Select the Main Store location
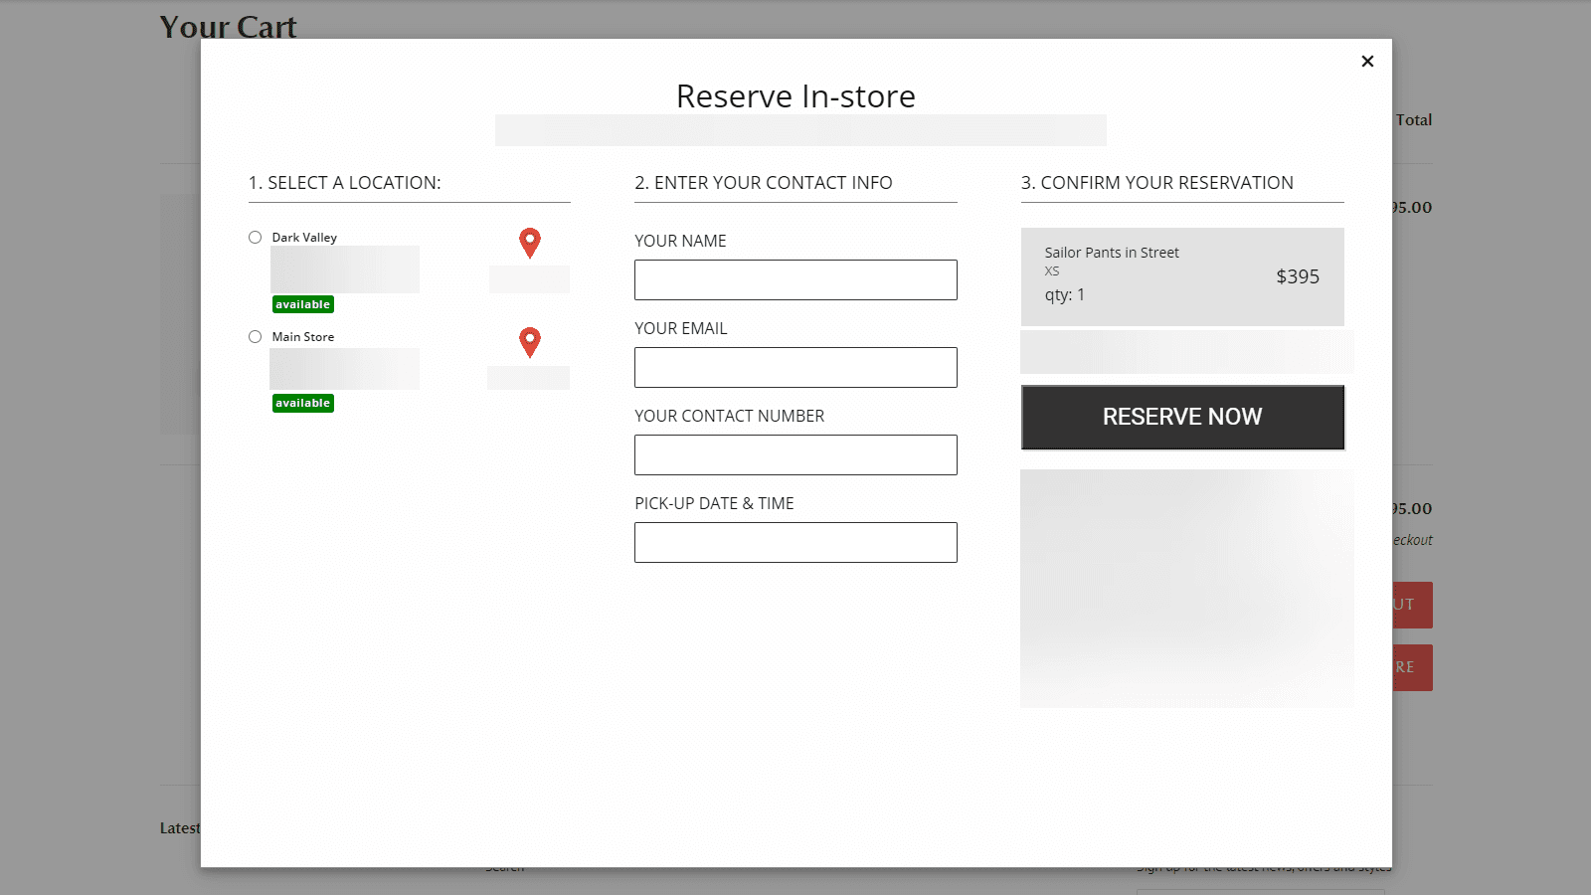 [255, 336]
